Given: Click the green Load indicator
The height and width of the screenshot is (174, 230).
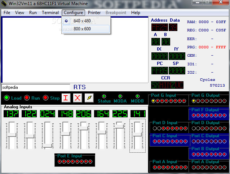Looking at the screenshot, I should coord(6,97).
